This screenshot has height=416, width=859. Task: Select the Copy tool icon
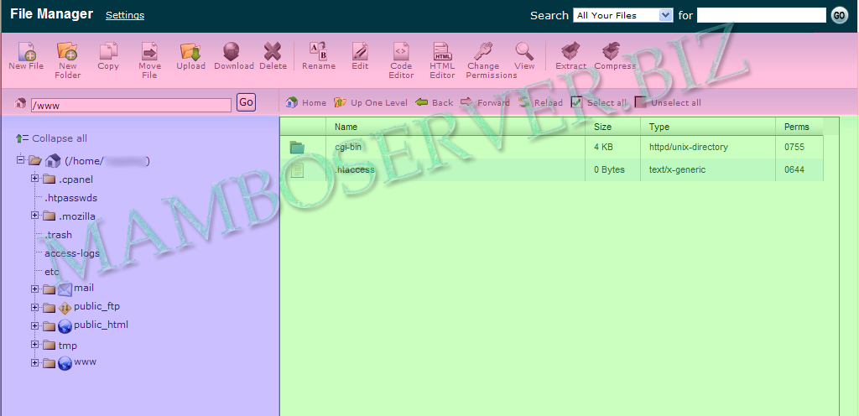coord(108,56)
